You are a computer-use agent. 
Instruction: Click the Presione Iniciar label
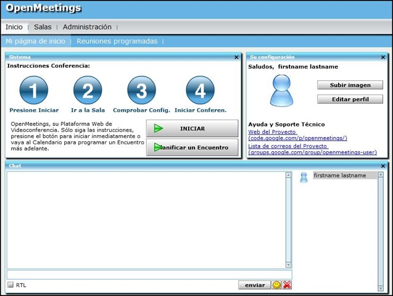[x=34, y=110]
